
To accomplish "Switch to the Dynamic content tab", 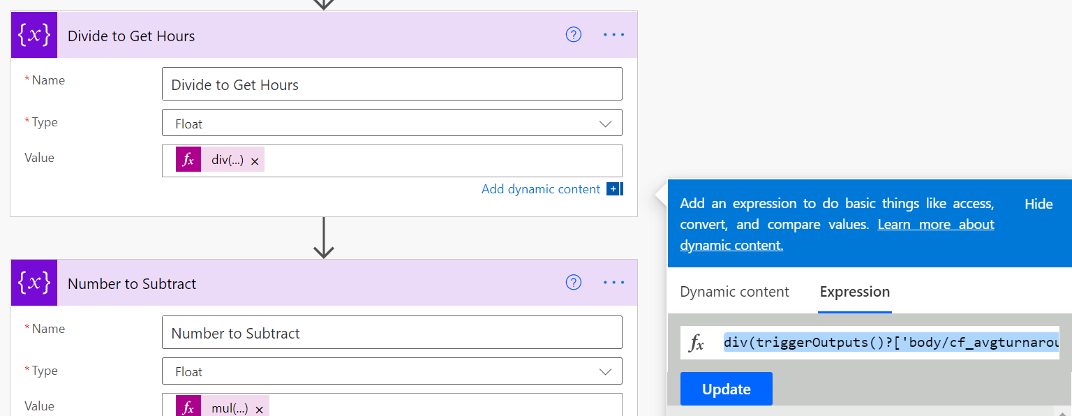I will [734, 292].
